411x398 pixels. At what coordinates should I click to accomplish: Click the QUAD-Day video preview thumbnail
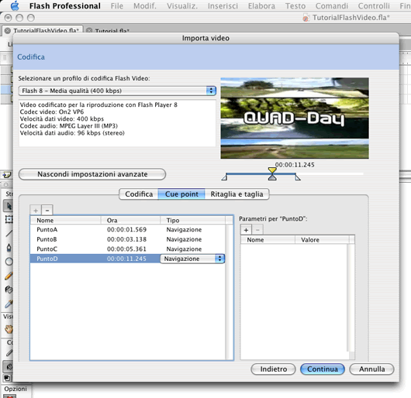pyautogui.click(x=295, y=118)
